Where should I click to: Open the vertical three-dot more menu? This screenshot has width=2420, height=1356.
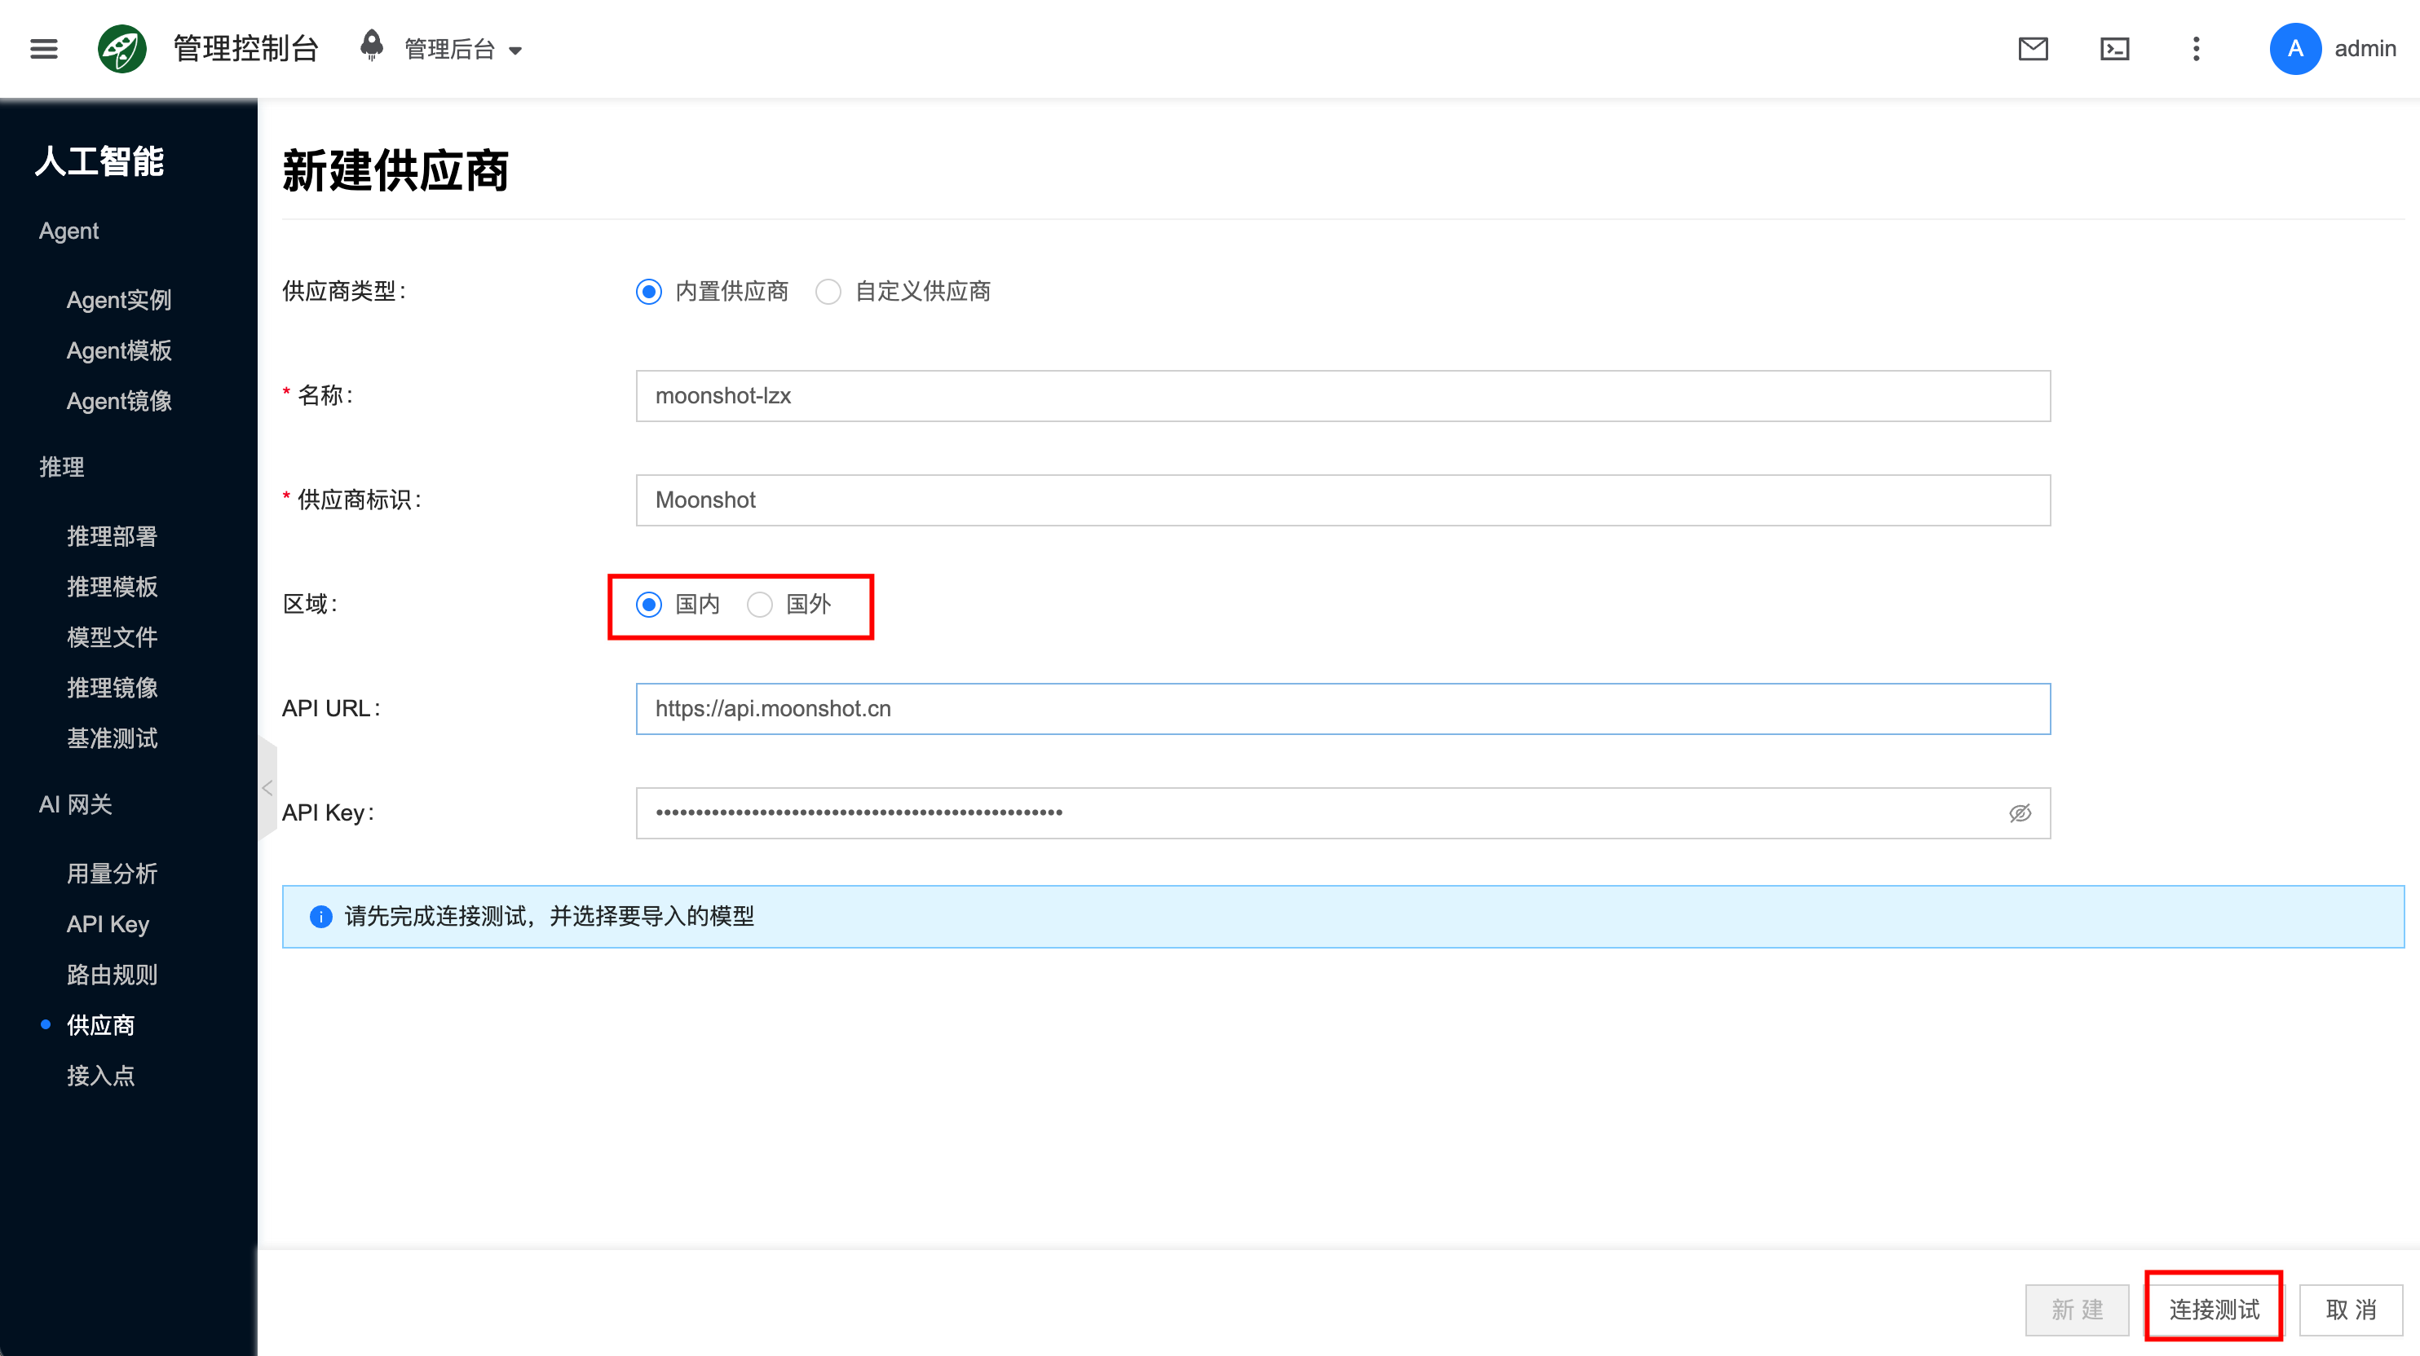[x=2197, y=49]
